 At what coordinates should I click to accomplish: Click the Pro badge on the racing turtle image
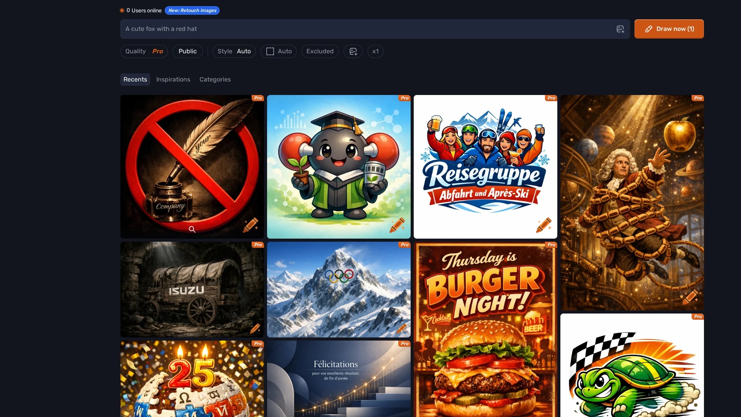pos(698,317)
